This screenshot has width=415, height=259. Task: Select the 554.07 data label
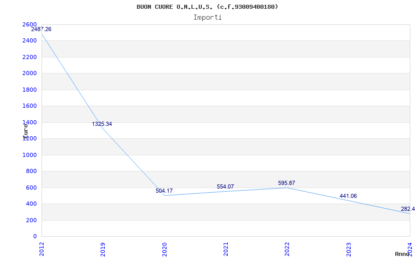click(x=225, y=186)
